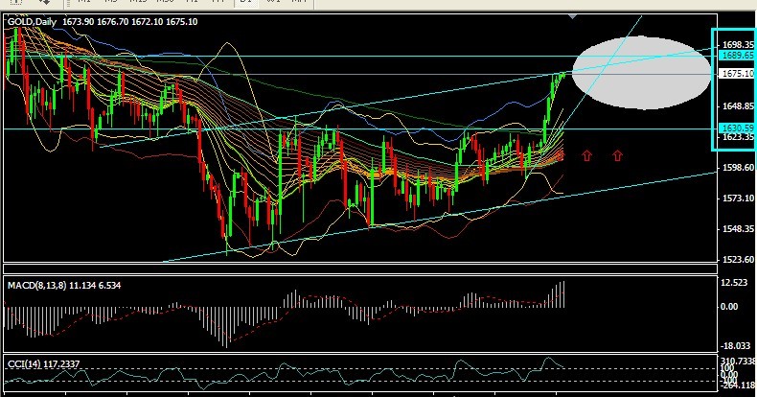Select the D1 daily timeframe button
757x397 pixels.
(x=245, y=2)
